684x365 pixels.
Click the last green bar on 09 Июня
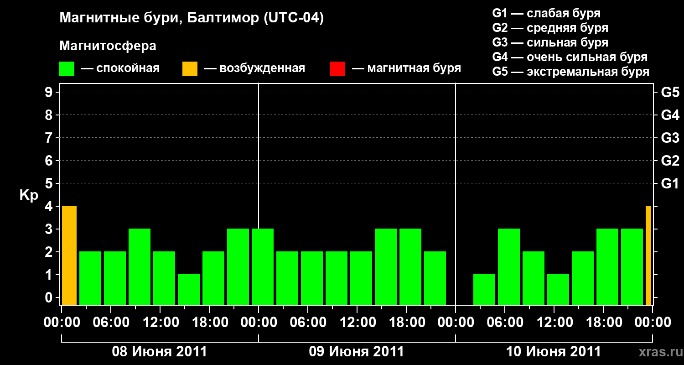(435, 278)
